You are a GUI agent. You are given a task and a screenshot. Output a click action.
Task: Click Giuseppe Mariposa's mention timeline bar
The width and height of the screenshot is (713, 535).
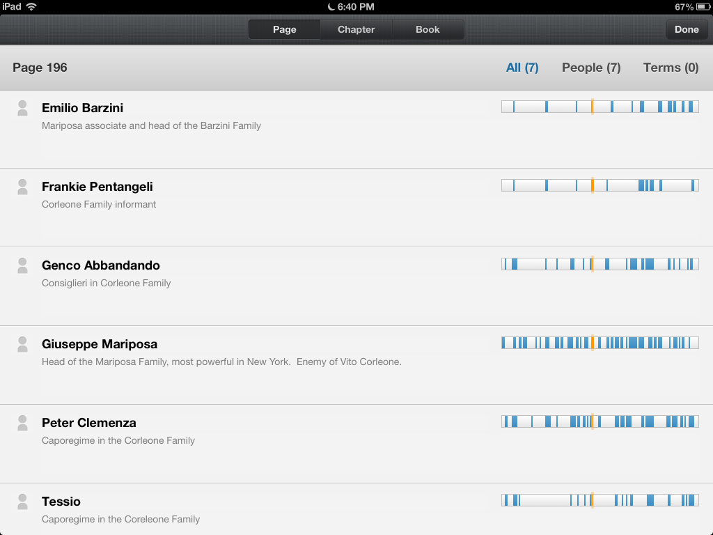coord(600,343)
